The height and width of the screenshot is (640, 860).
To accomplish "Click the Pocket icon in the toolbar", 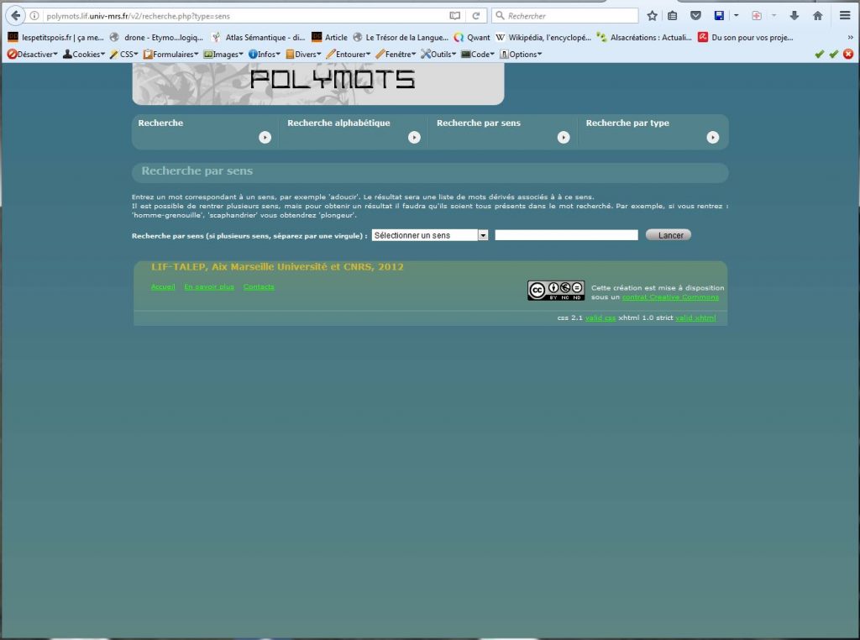I will (x=695, y=16).
